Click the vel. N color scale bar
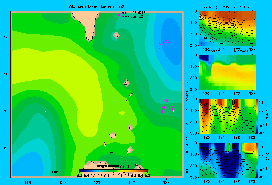Image resolution: width=272 pixels, height=185 pixels. (257, 116)
